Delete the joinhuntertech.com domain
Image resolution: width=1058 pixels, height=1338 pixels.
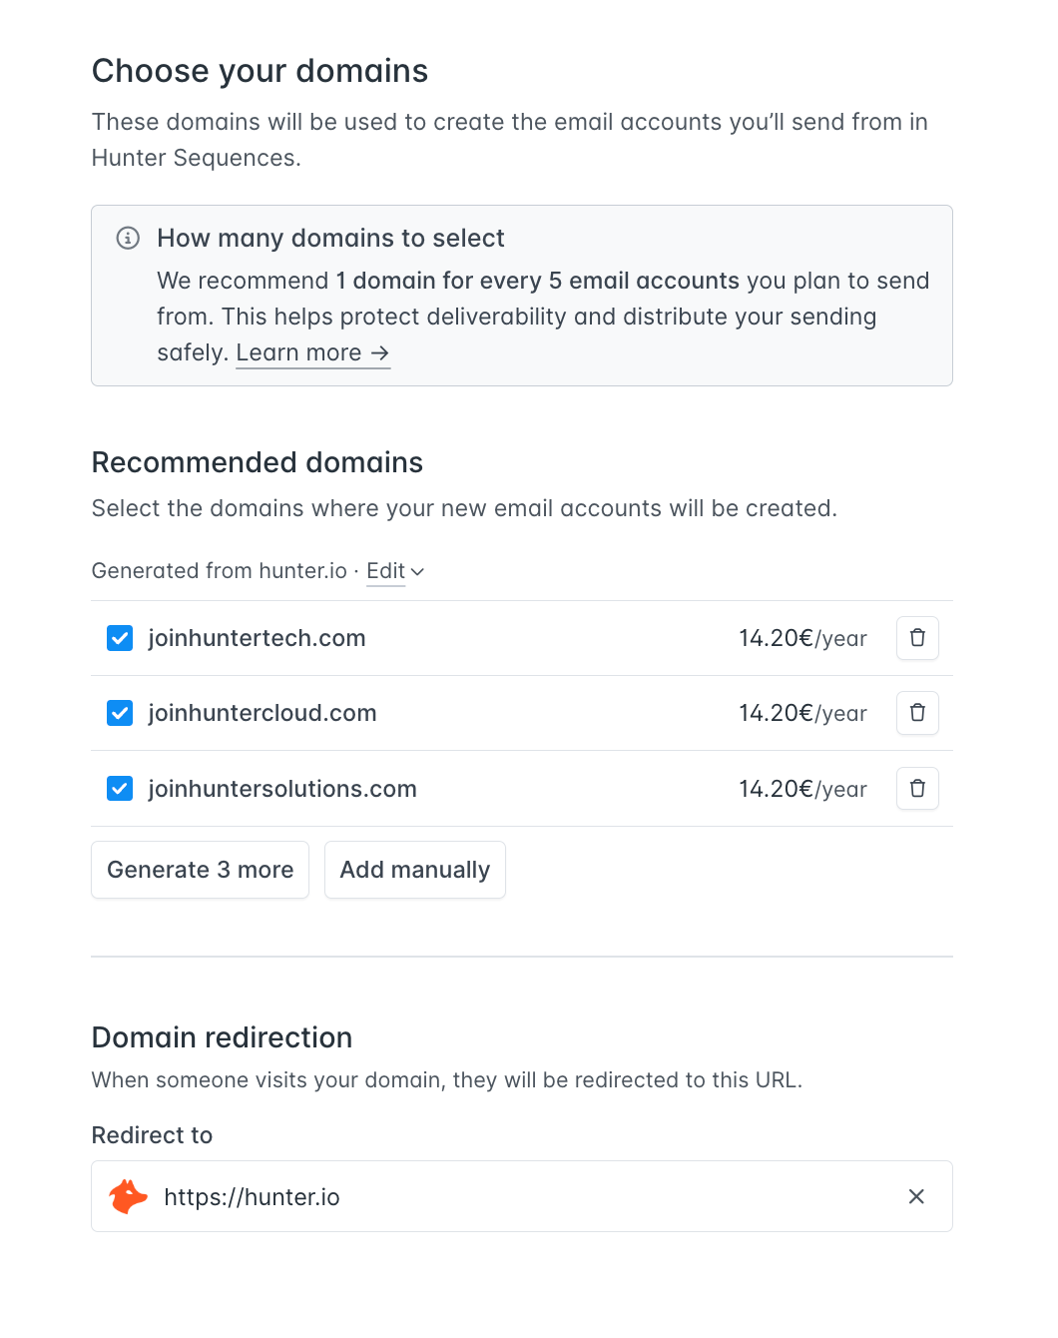(917, 638)
